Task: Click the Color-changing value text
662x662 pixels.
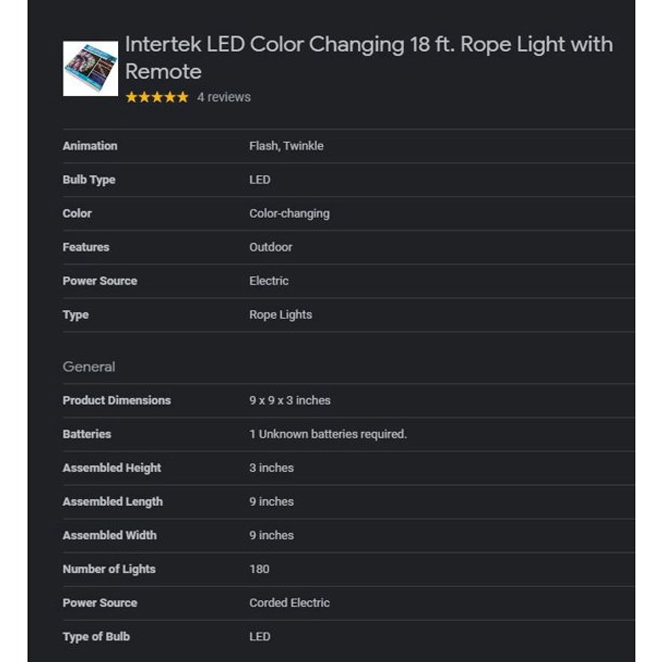Action: pos(290,213)
